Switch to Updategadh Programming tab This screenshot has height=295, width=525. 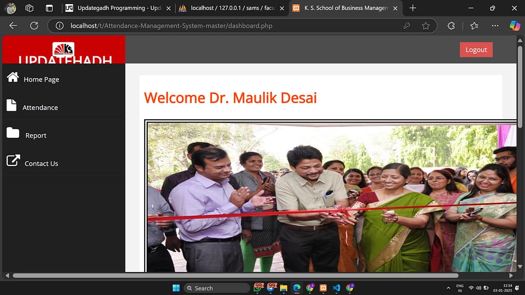[118, 8]
